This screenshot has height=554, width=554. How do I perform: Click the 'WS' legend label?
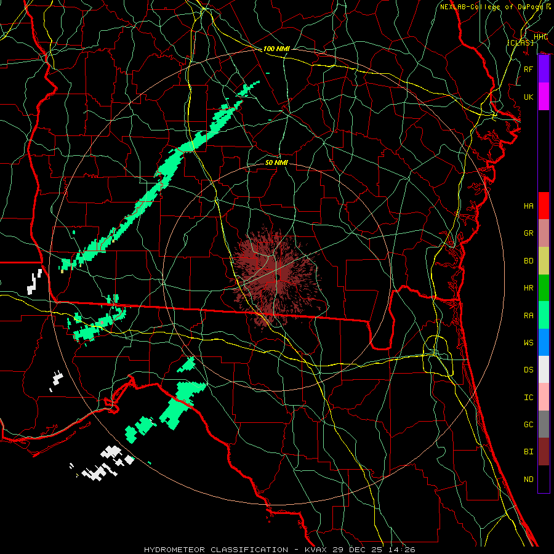(x=528, y=343)
